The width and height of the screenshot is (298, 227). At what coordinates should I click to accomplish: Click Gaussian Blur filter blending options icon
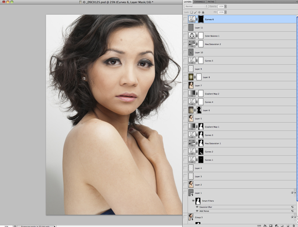pos(292,206)
